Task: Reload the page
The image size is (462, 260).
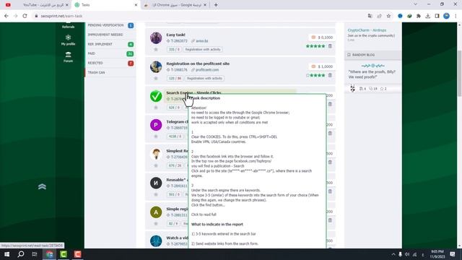Action: [25, 16]
